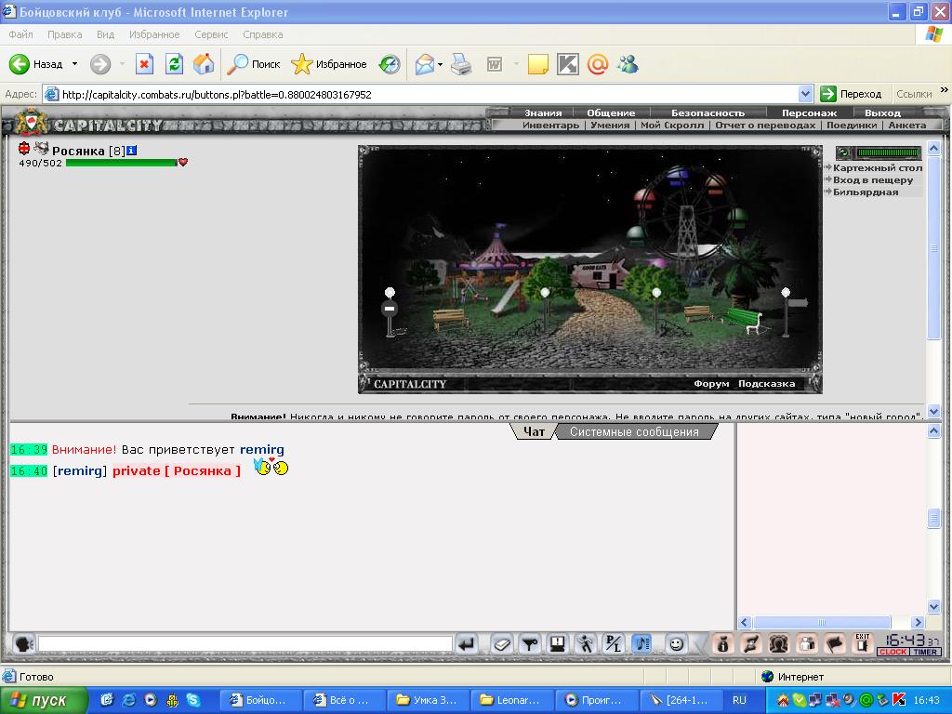Image resolution: width=952 pixels, height=714 pixels.
Task: Go to Вход в пещеру location
Action: [872, 179]
